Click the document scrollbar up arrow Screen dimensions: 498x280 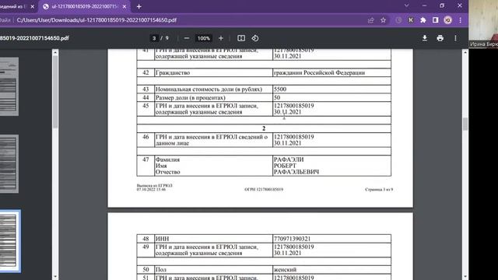(x=465, y=52)
